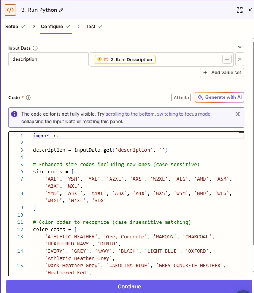
Task: Click the 'ATHLETIC HEATHER' color string
Action: click(x=71, y=237)
